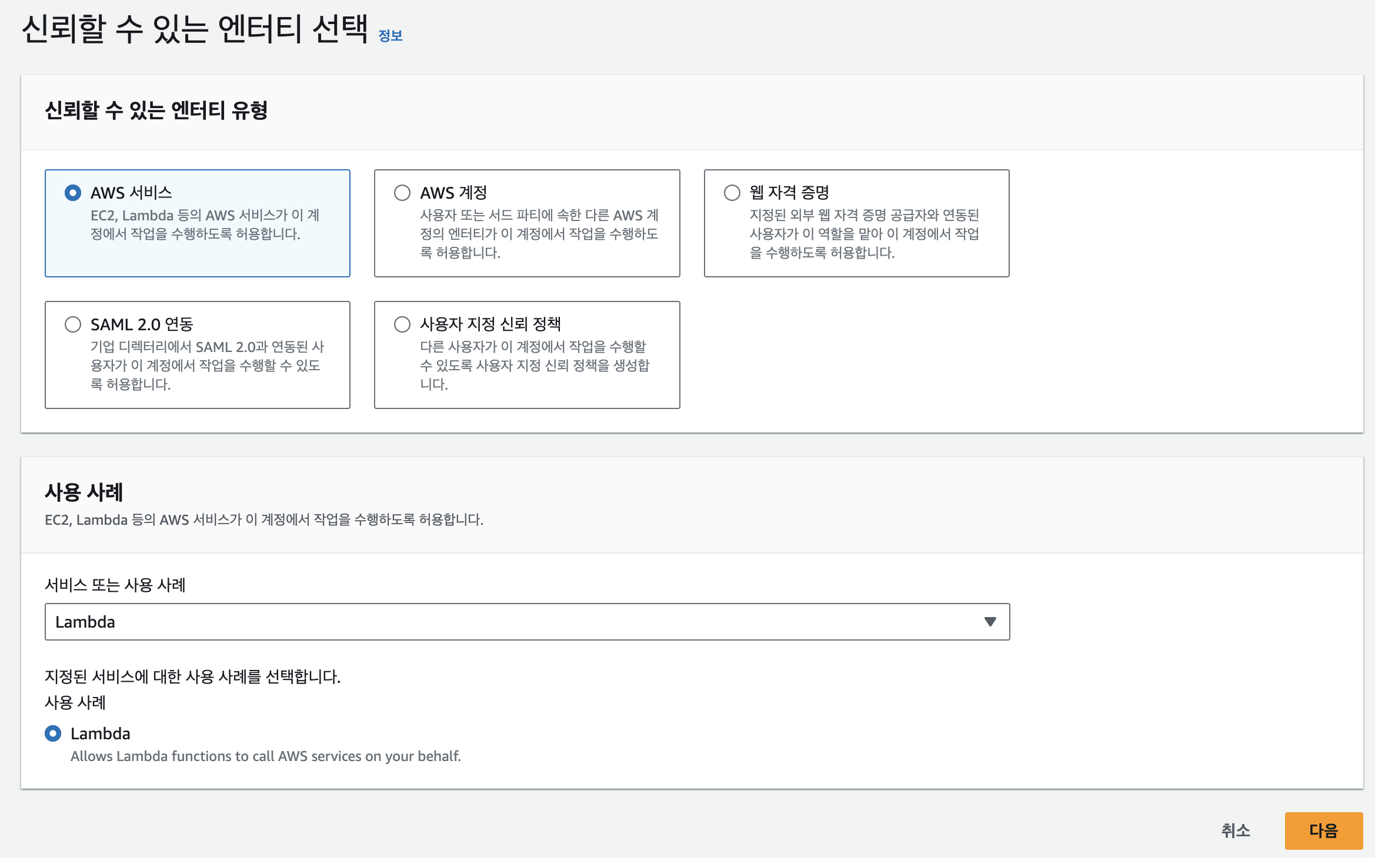
Task: Click the 서비스 또는 사용 사례 field label
Action: pos(115,585)
